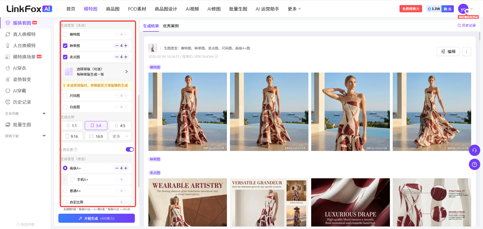Image resolution: width=483 pixels, height=229 pixels.
Task: Click the LinkFox AI logo
Action: click(x=29, y=9)
